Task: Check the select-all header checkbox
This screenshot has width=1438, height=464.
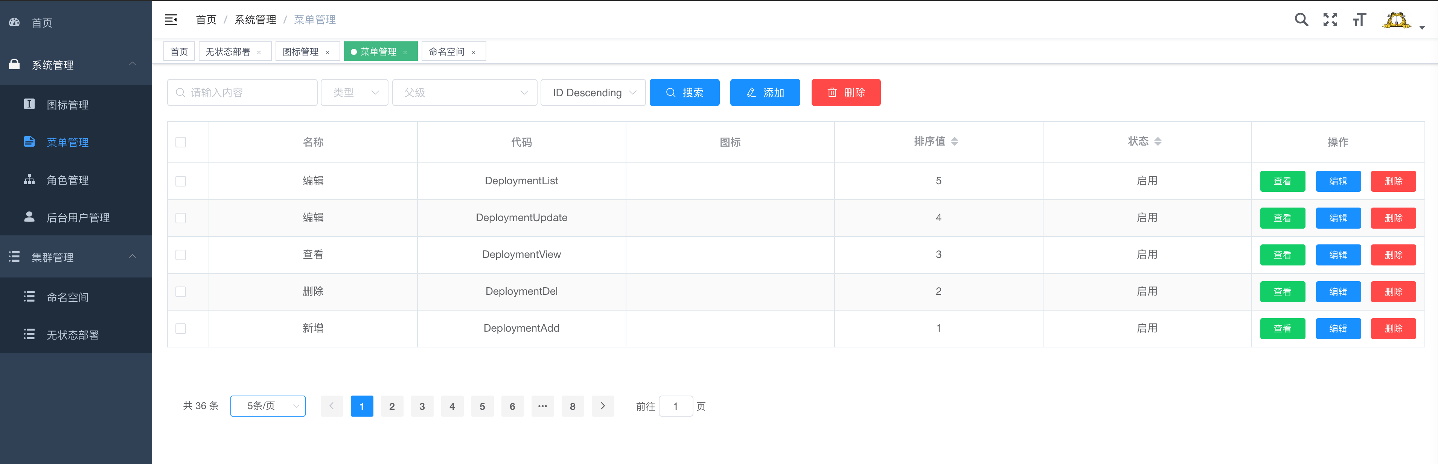Action: point(181,142)
